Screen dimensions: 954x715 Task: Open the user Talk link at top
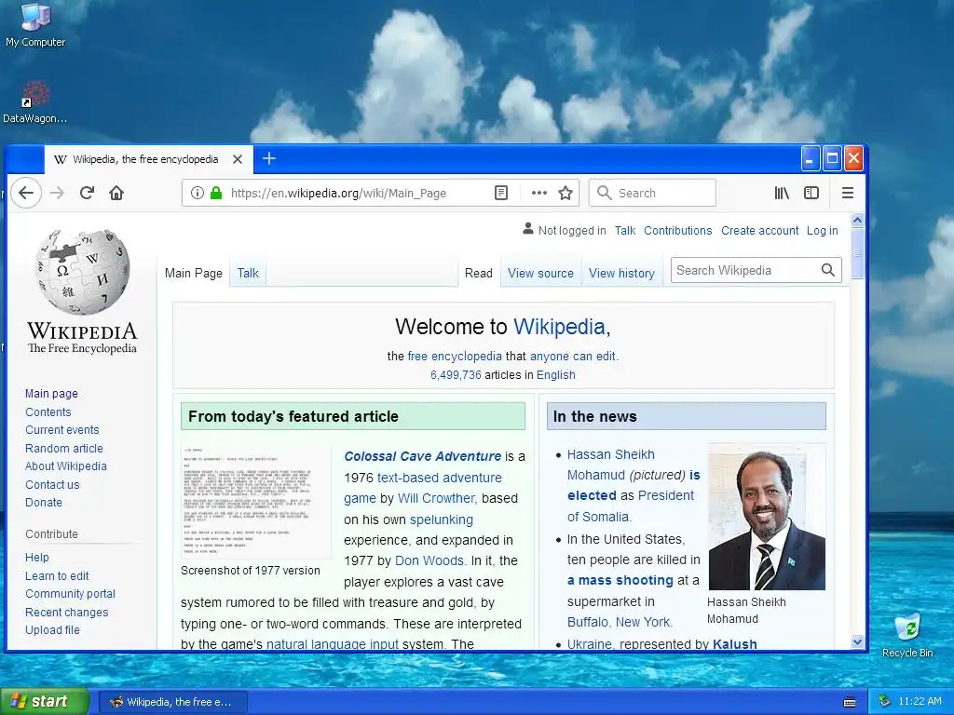(x=625, y=231)
